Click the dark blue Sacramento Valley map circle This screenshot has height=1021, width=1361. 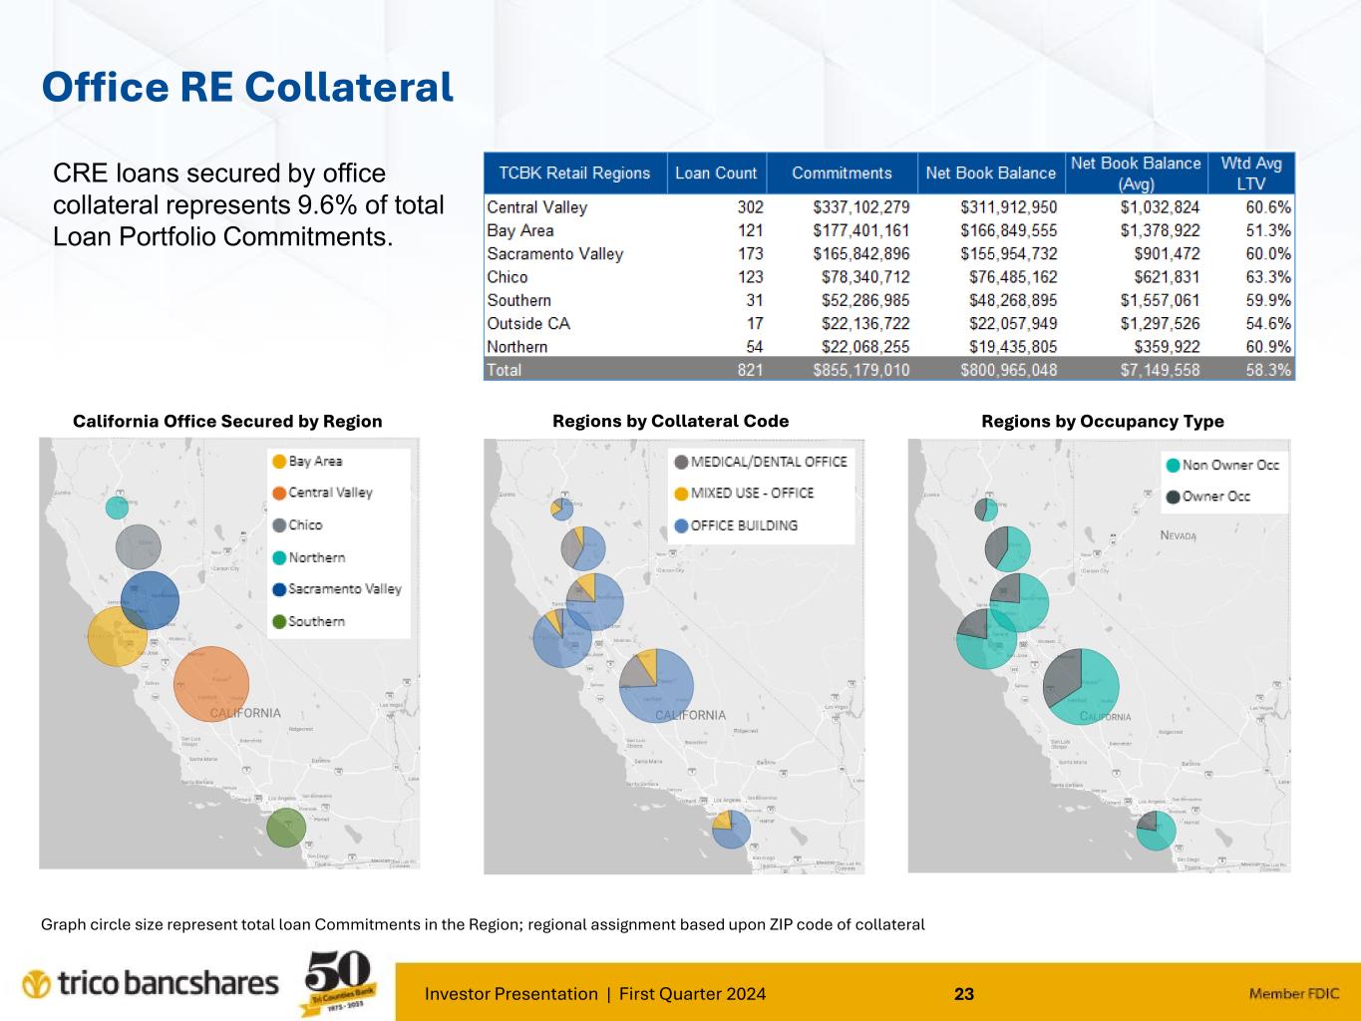(151, 599)
